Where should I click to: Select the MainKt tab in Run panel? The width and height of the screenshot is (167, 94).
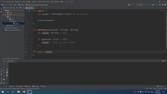11,61
